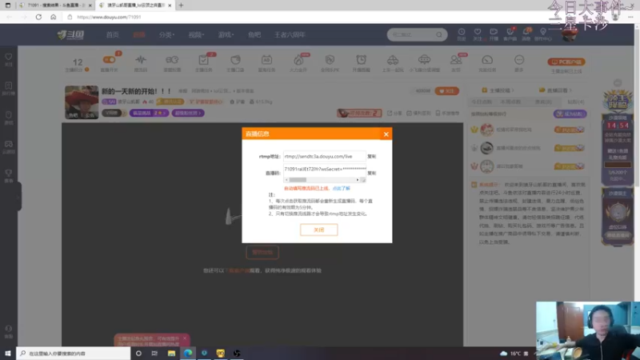Open 直播 in the navigation bar
640x360 pixels.
pyautogui.click(x=138, y=34)
